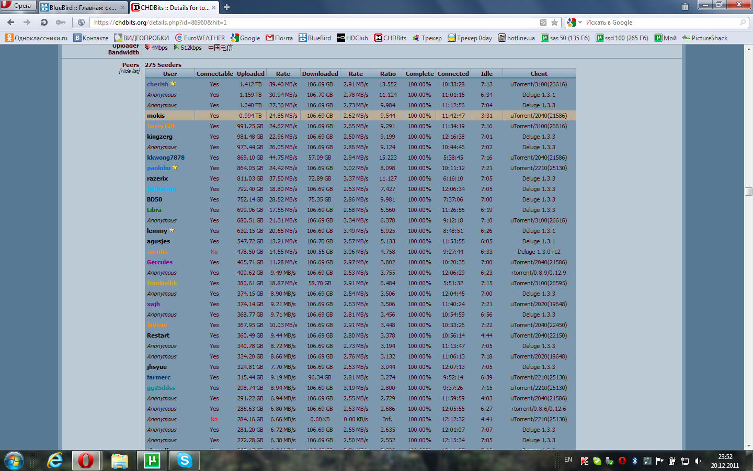The width and height of the screenshot is (753, 471).
Task: Open user Restart profile
Action: pyautogui.click(x=158, y=335)
